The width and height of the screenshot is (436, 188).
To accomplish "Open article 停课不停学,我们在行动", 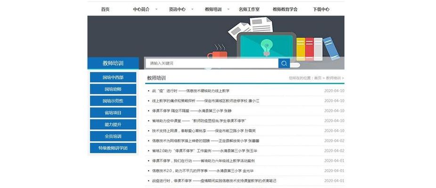I will pyautogui.click(x=203, y=161).
